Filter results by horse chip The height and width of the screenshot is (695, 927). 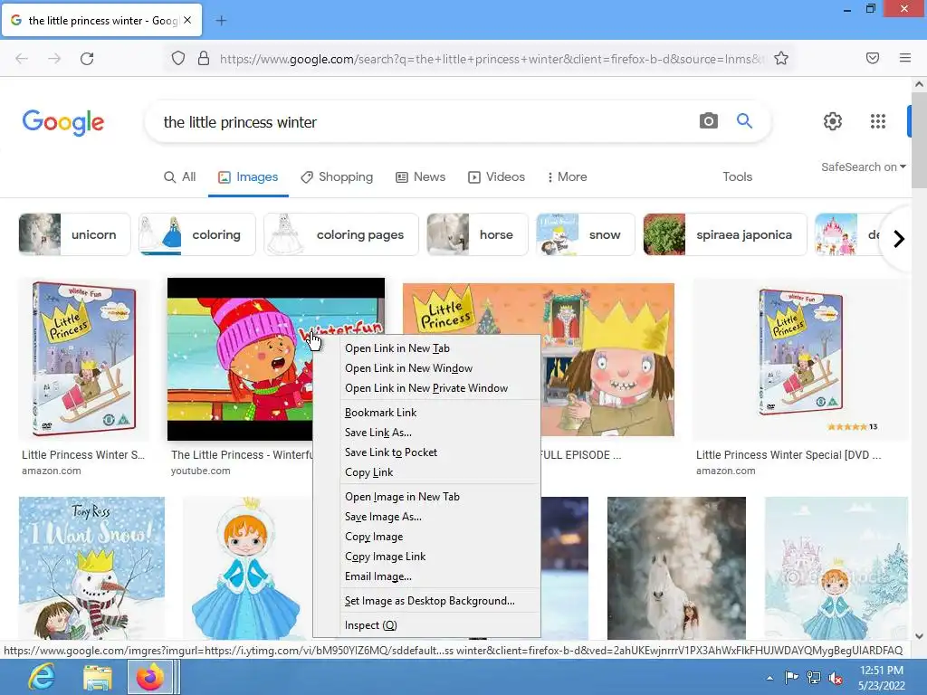coord(477,234)
